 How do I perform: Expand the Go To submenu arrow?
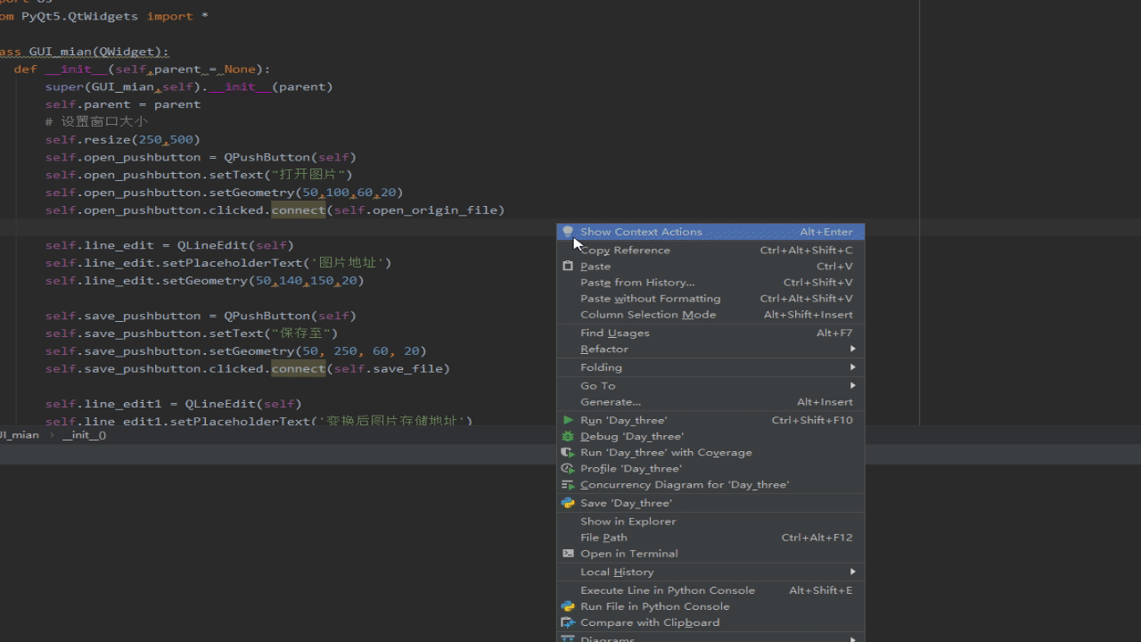pos(853,385)
